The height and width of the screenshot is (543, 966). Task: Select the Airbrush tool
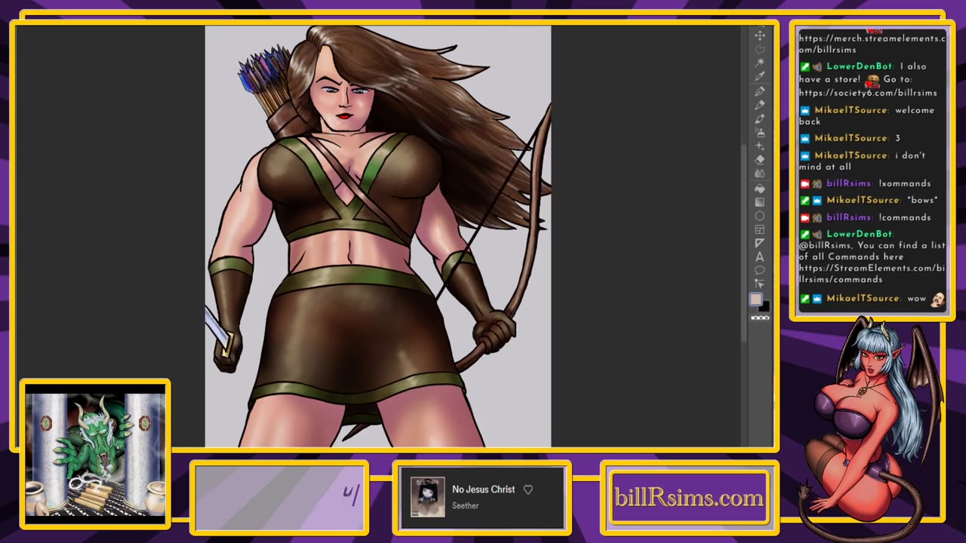pos(760,132)
